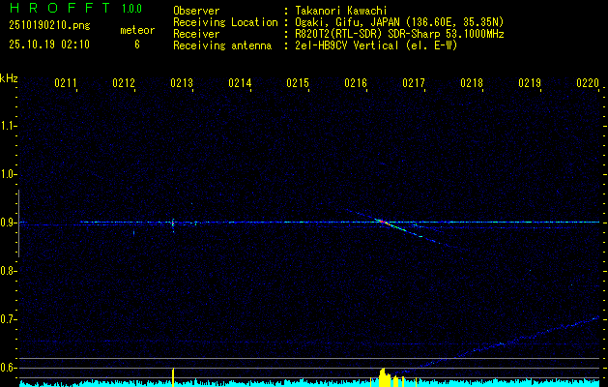Click the gray vertical bar beside 0.9 axis

click(18, 223)
